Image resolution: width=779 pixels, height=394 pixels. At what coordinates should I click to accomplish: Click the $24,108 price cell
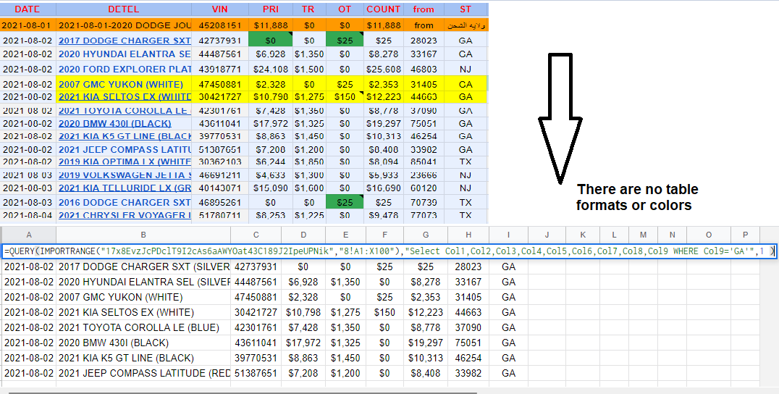(x=270, y=69)
